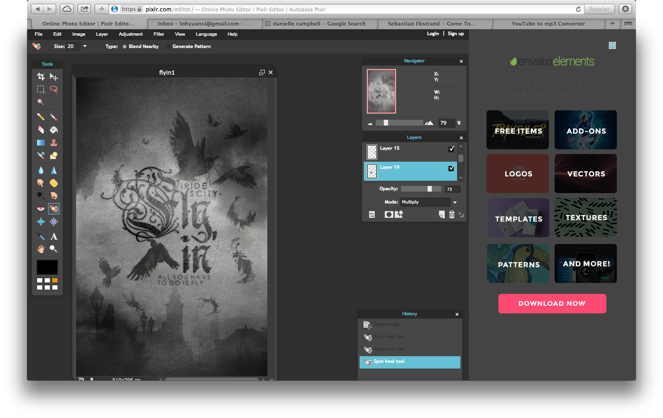Select the Burn tool
The width and height of the screenshot is (663, 418).
[54, 195]
